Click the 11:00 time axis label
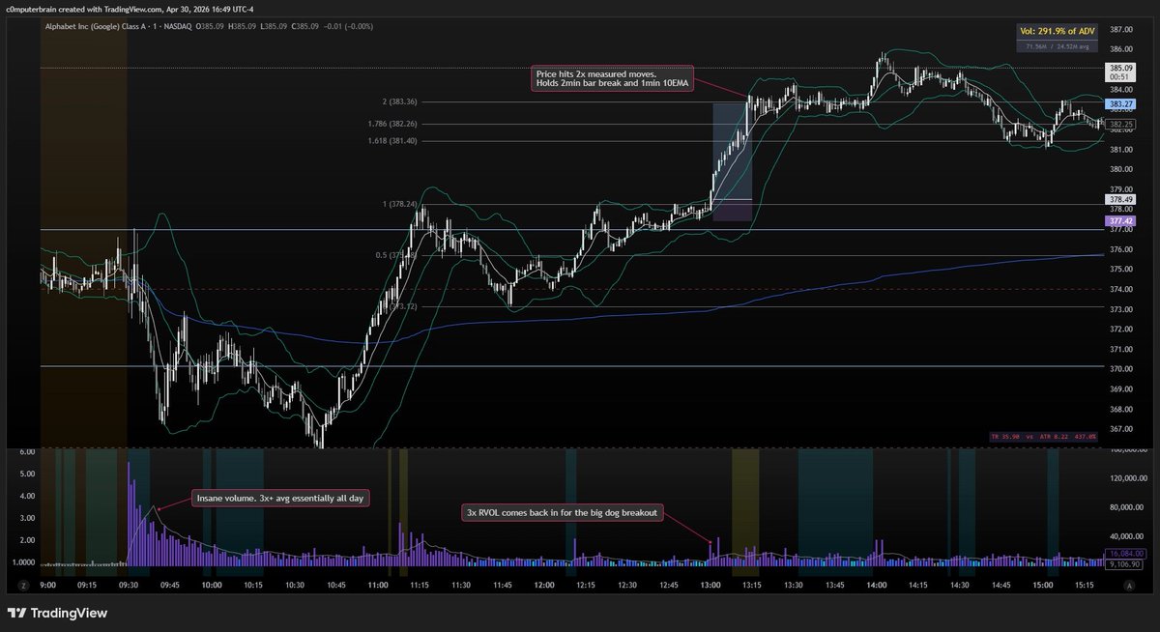 [378, 586]
